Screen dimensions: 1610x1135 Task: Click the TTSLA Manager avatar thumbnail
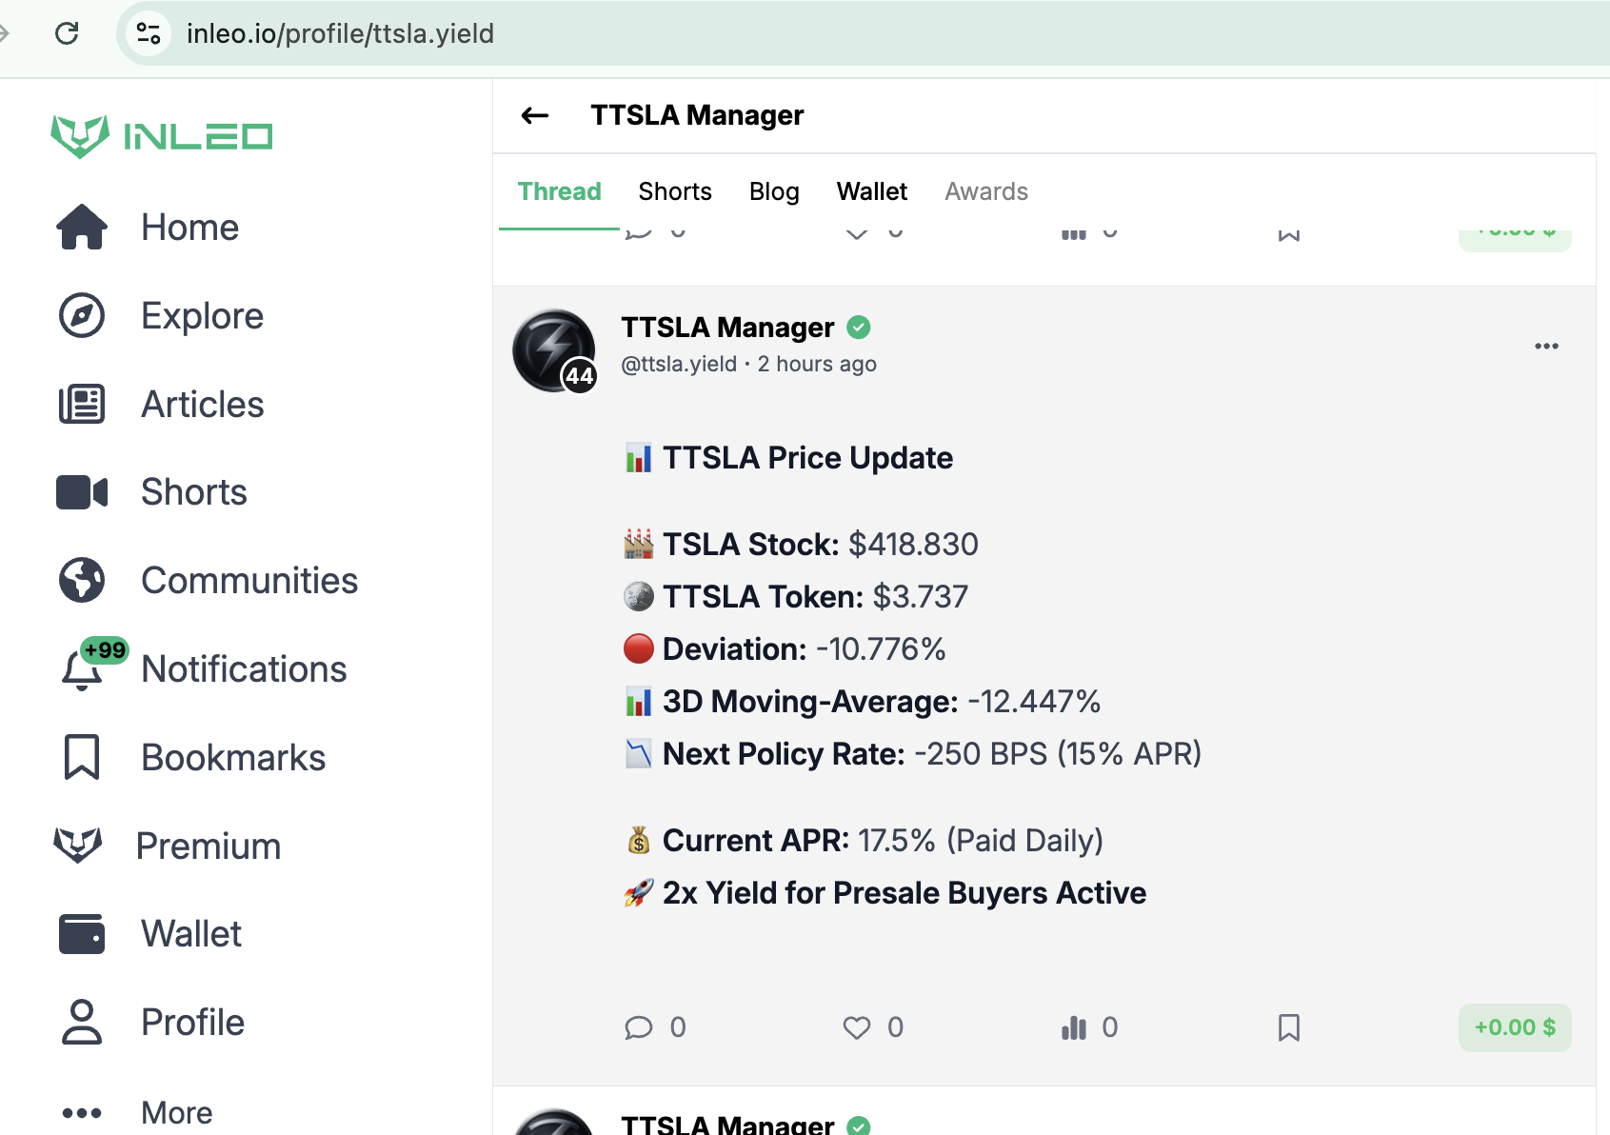[x=554, y=349]
